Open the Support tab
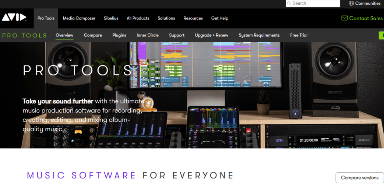The image size is (384, 184). click(177, 35)
